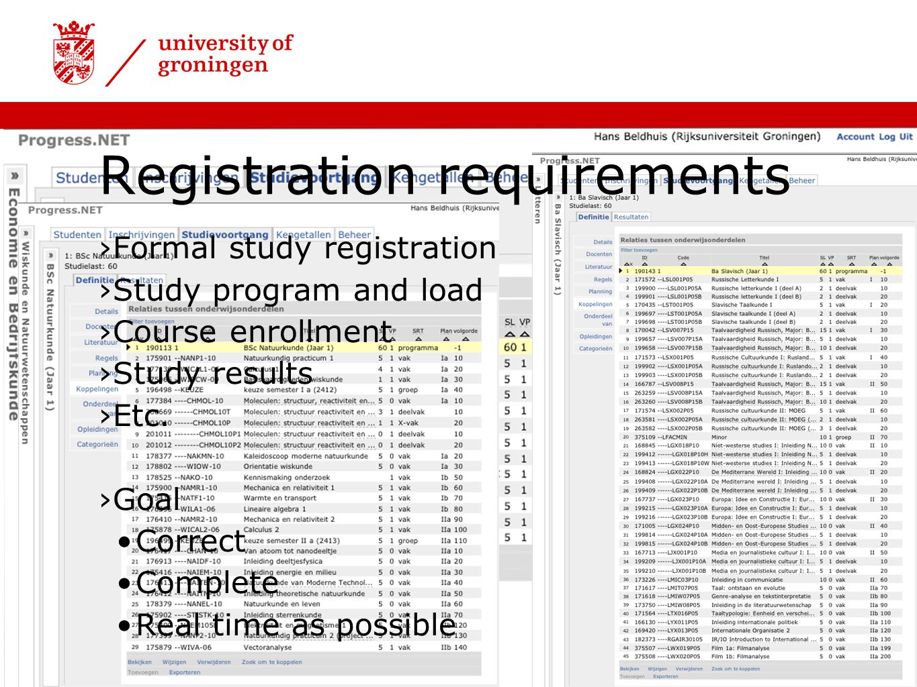
Task: Select Definitie tab in BSc Natuurkunde window
Action: (x=94, y=280)
